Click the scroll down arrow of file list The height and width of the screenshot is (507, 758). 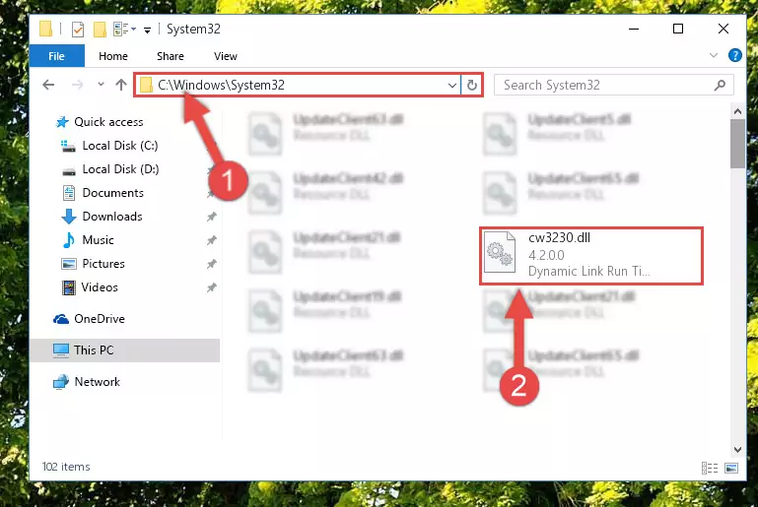pos(737,450)
